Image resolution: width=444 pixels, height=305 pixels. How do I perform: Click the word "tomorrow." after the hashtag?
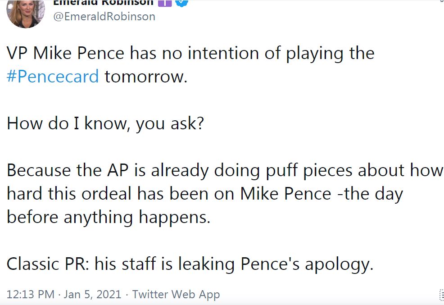(x=146, y=77)
